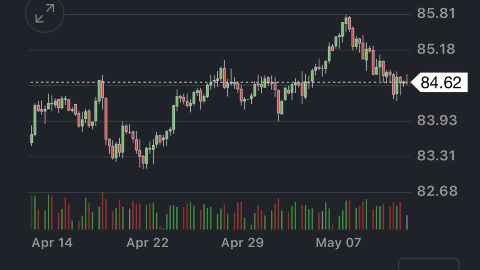Select the May 07 date marker
The image size is (480, 270).
click(338, 242)
